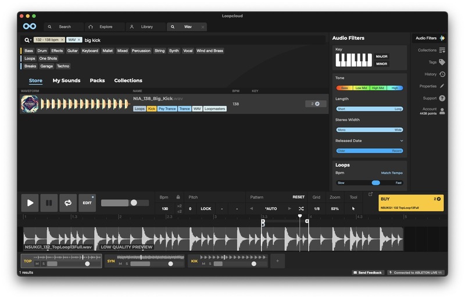This screenshot has height=299, width=465.
Task: Switch to the Packs tab
Action: click(x=97, y=81)
